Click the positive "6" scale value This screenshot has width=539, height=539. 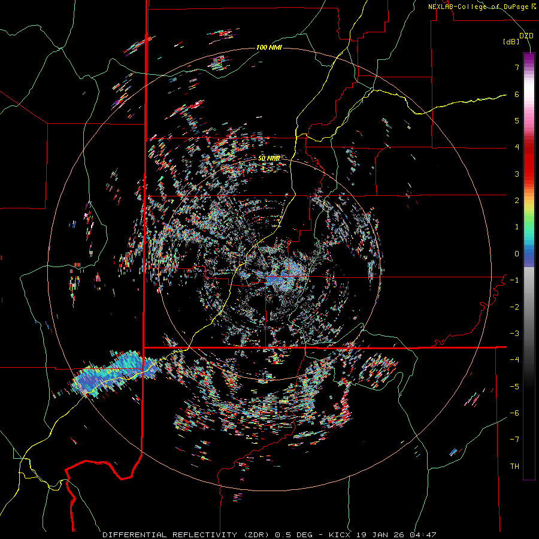pos(517,94)
